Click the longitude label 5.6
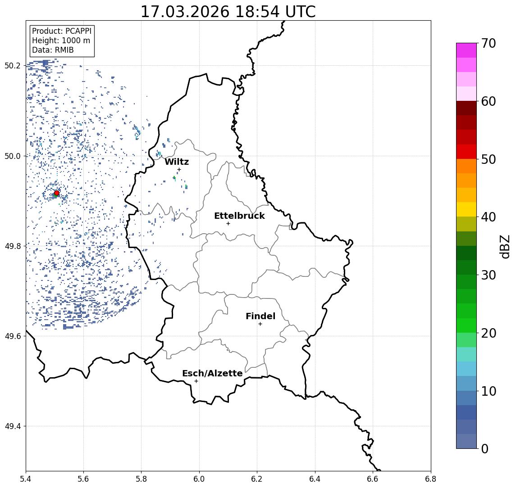The height and width of the screenshot is (488, 516). pyautogui.click(x=83, y=479)
